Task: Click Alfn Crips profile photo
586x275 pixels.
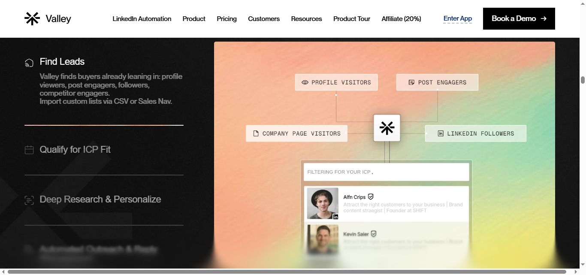Action: (323, 203)
